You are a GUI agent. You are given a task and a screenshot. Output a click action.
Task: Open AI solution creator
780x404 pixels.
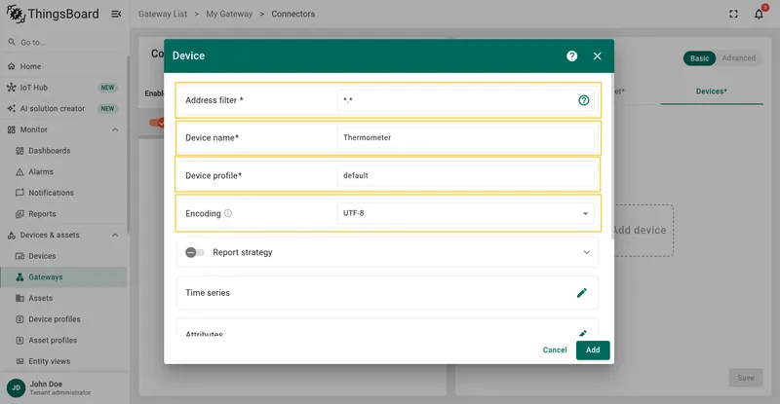click(63, 108)
